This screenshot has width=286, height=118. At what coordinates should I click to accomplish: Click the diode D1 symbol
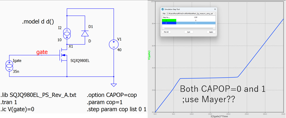[x=85, y=34]
